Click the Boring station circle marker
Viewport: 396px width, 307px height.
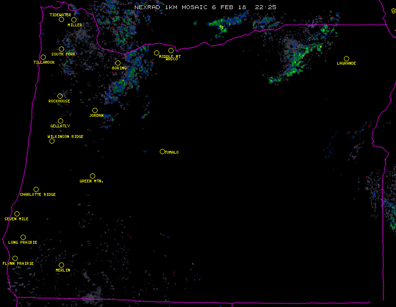[118, 63]
